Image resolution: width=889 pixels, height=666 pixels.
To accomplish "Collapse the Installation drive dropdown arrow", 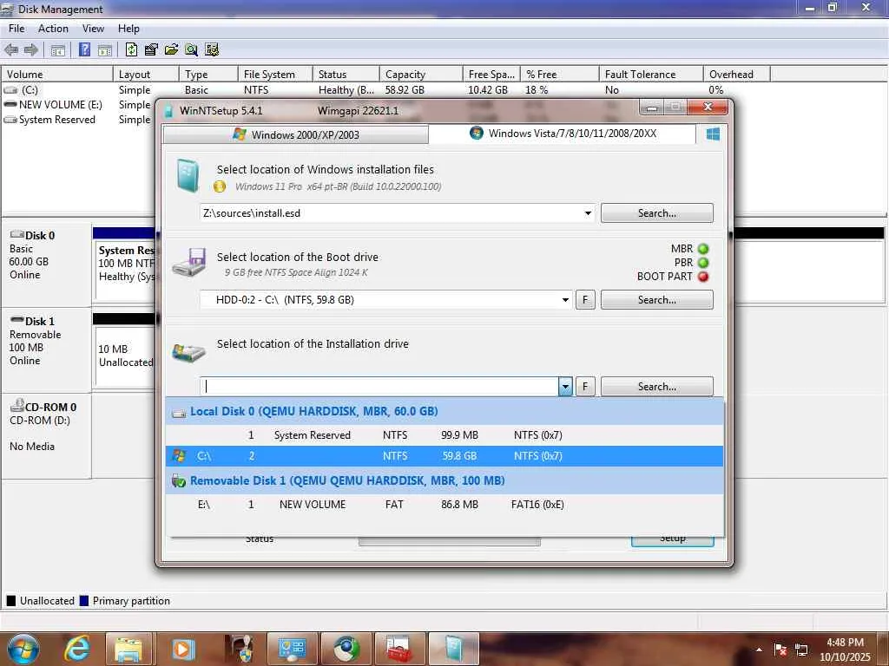I will pos(565,387).
